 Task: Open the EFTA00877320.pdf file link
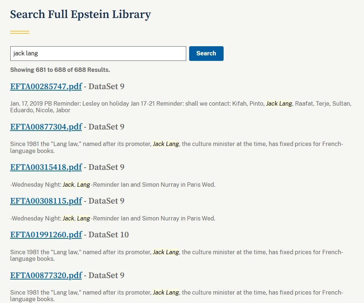pos(46,275)
